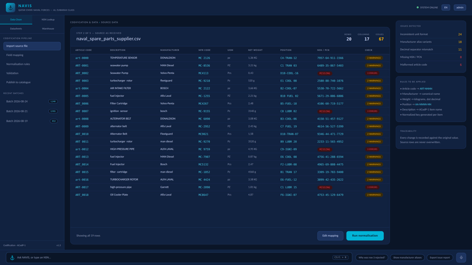
Task: Switch to the NSN Lookup tab
Action: (48, 20)
